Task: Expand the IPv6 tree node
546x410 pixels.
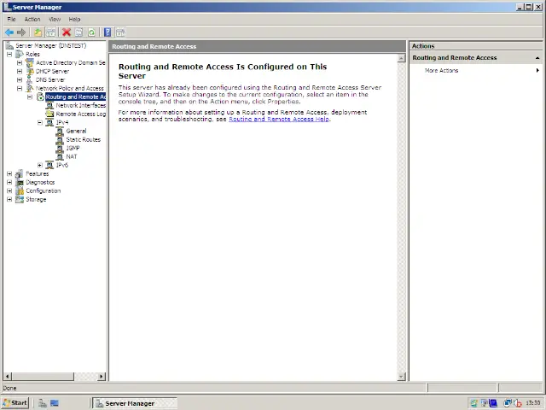Action: tap(40, 165)
